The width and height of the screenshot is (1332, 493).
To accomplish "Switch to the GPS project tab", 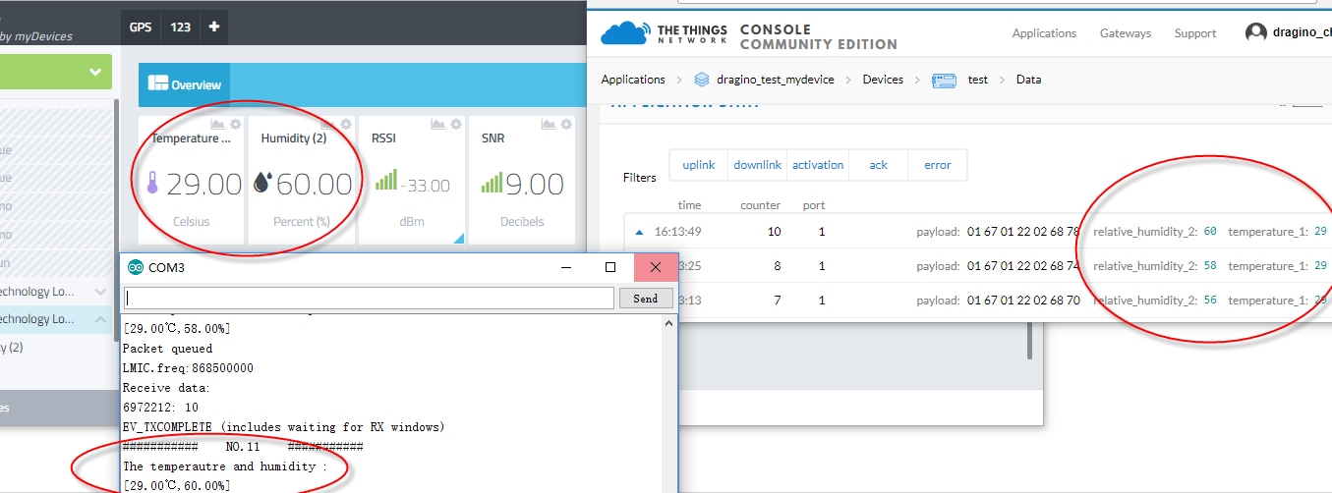I will pos(141,27).
